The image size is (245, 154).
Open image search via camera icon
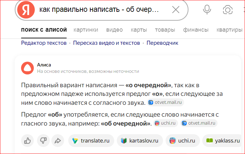[227, 10]
